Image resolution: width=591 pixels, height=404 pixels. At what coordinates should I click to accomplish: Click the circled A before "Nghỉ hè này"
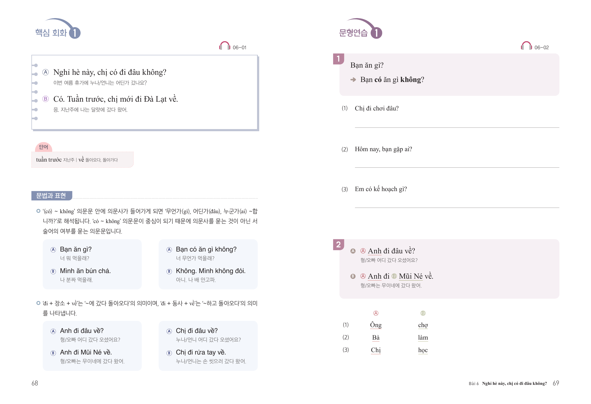[x=46, y=72]
